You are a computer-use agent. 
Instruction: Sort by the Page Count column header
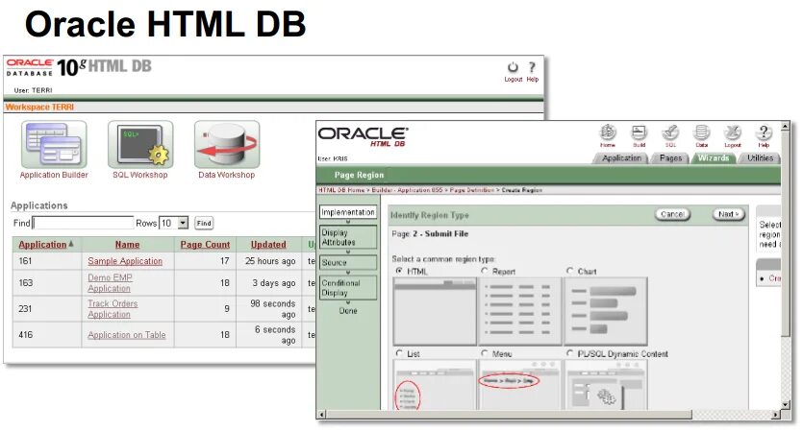point(205,245)
